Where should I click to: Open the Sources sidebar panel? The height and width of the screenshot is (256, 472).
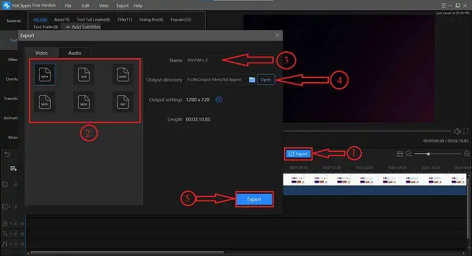pyautogui.click(x=14, y=21)
